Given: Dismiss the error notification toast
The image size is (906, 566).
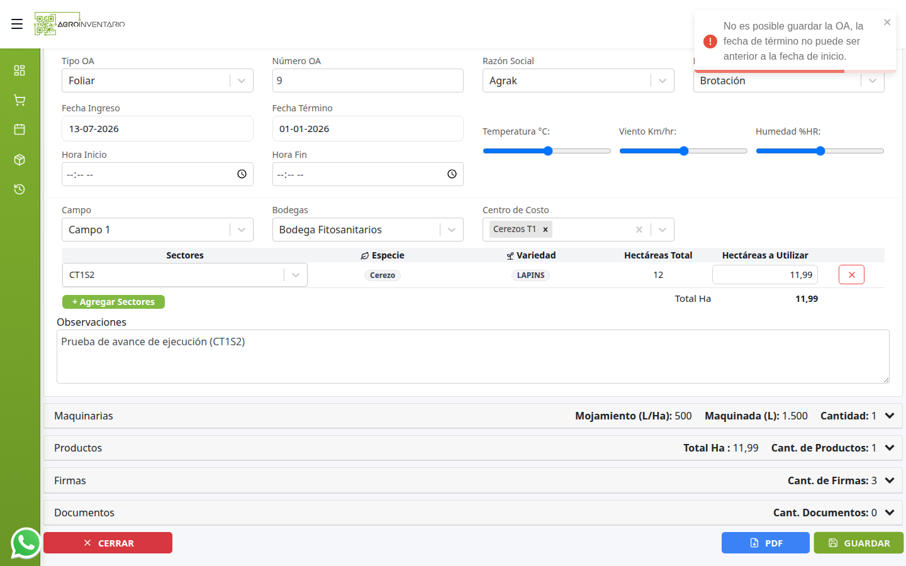Looking at the screenshot, I should 887,22.
